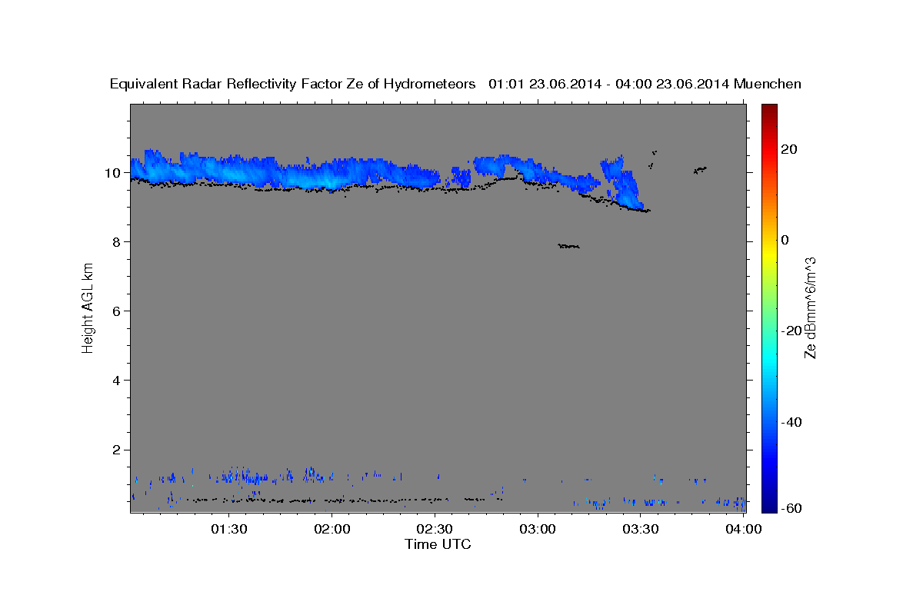Click the colorbar label 'Ze dBmm^6/m^3'

click(x=810, y=307)
